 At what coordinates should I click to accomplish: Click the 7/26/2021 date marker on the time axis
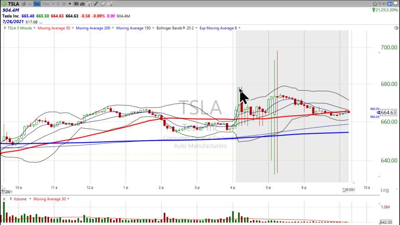click(x=348, y=190)
